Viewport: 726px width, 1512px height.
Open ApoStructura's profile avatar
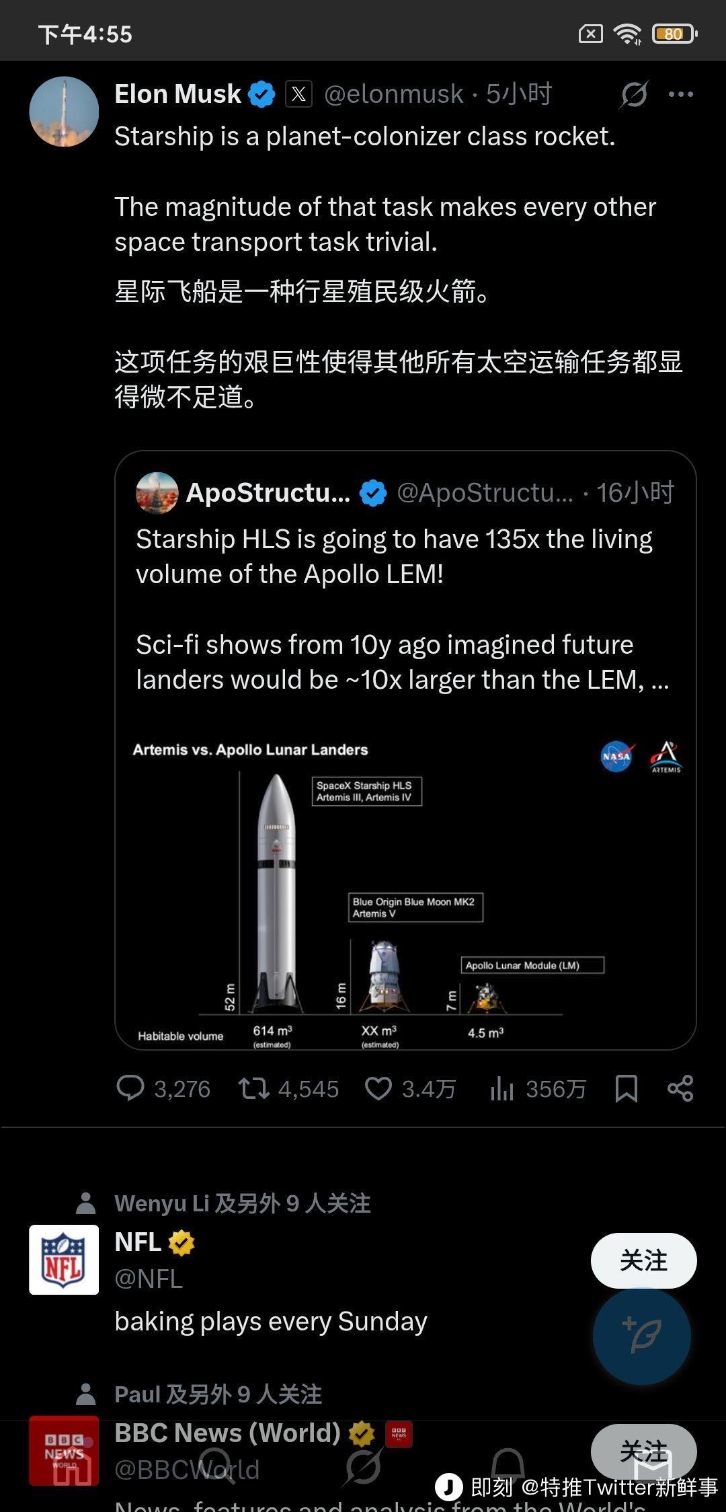click(x=157, y=493)
